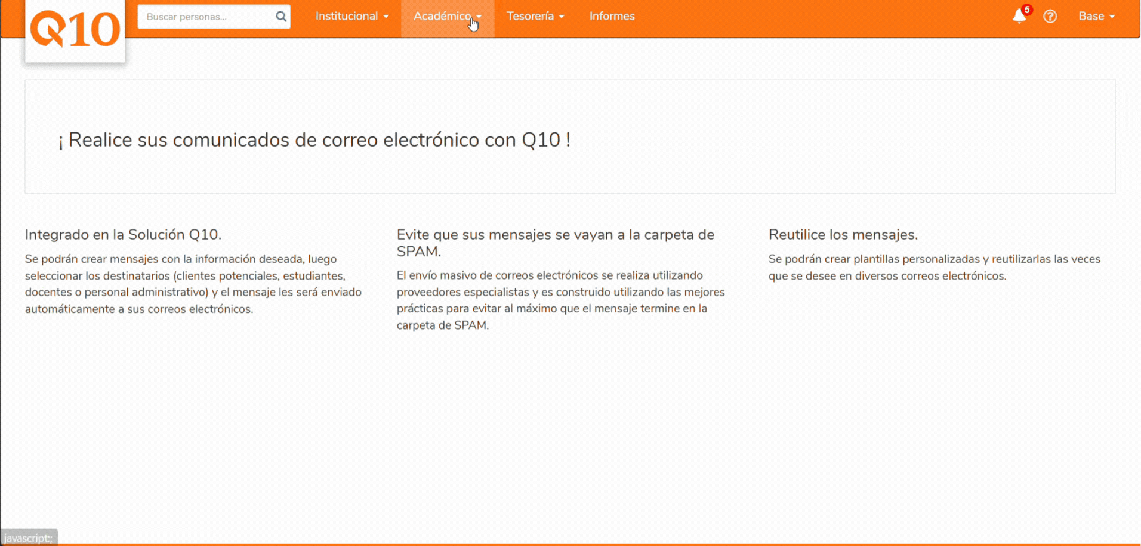Open the Institucional dropdown menu
This screenshot has height=546, width=1141.
coord(352,17)
